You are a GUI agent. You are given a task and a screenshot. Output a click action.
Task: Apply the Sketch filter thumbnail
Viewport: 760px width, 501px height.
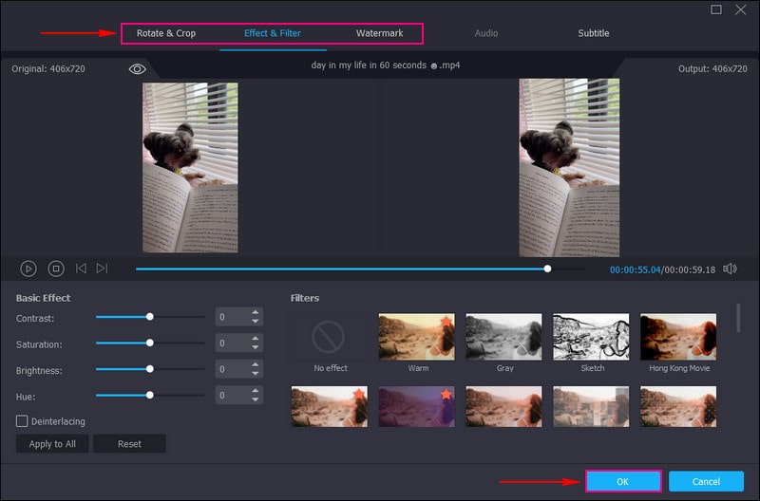591,337
